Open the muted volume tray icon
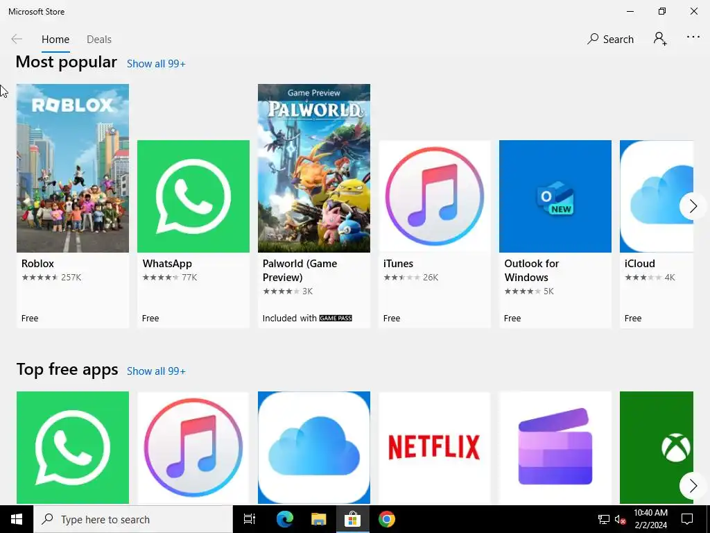 (x=621, y=519)
